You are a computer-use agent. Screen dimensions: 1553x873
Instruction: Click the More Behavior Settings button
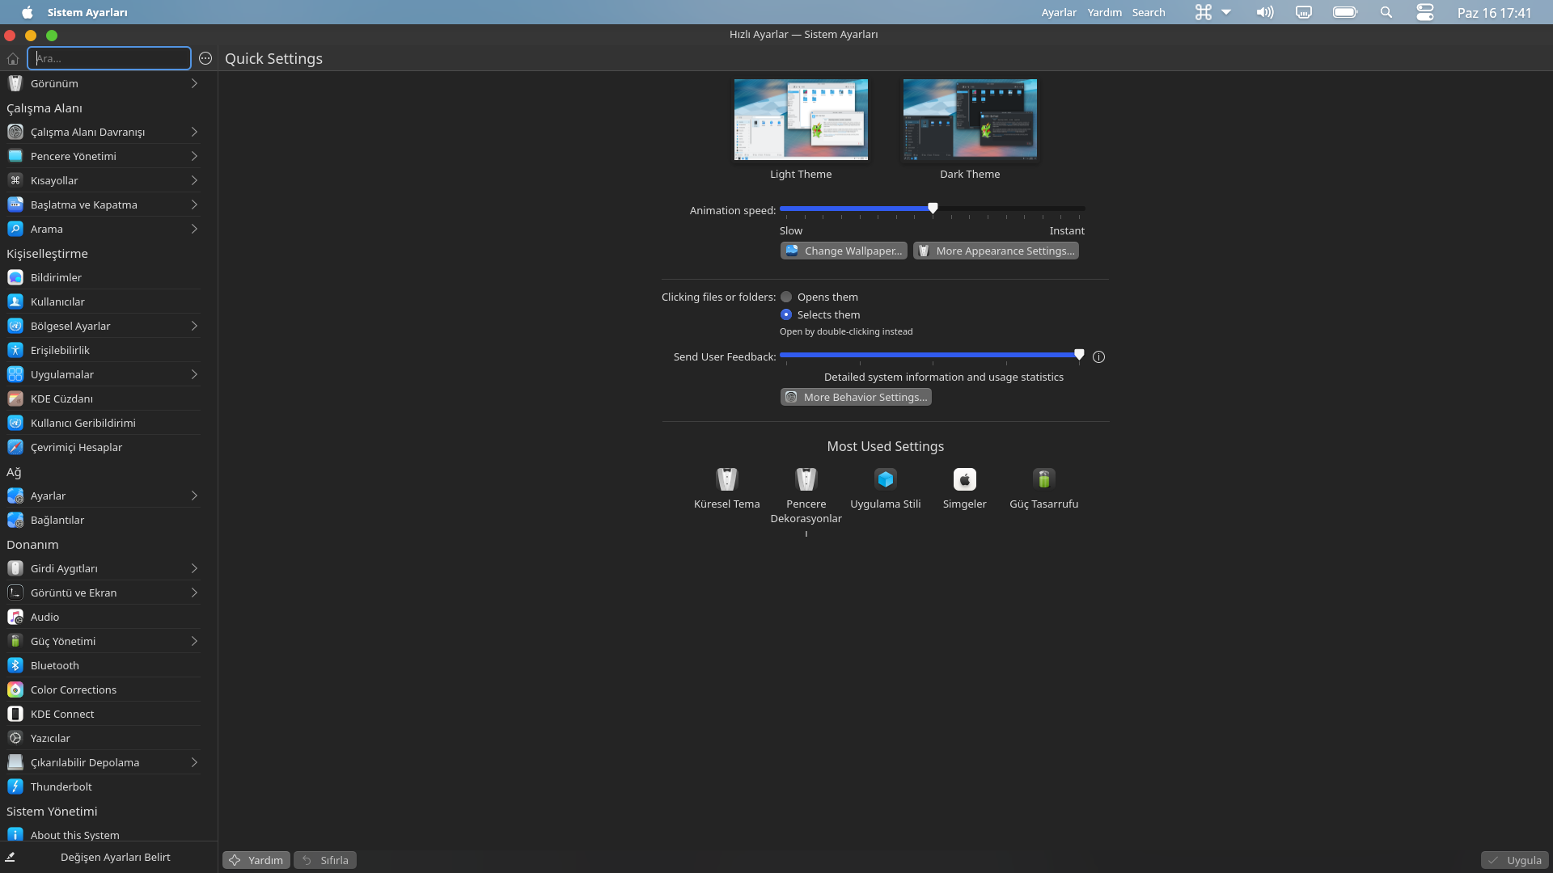(x=856, y=397)
